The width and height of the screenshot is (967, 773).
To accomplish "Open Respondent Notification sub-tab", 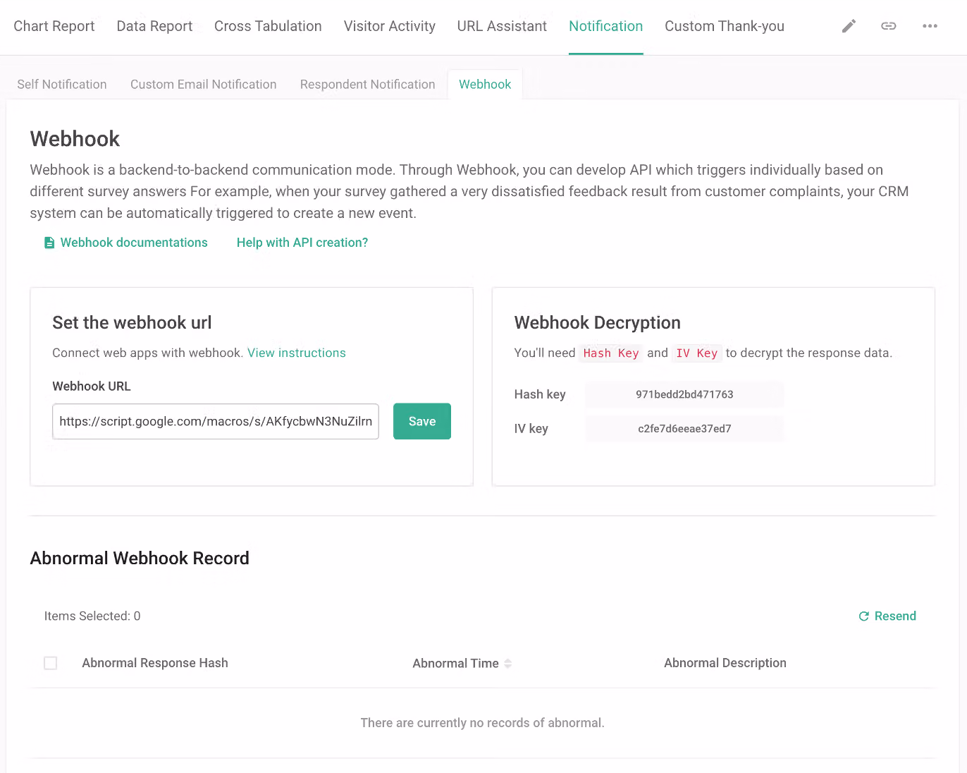I will click(368, 84).
